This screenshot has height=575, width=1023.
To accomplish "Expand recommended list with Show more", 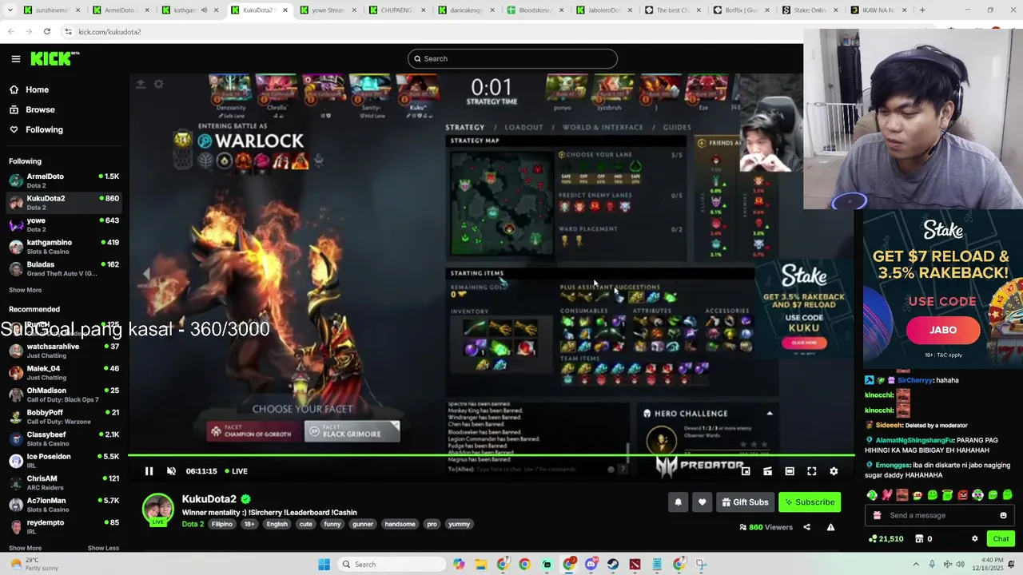I will [25, 548].
